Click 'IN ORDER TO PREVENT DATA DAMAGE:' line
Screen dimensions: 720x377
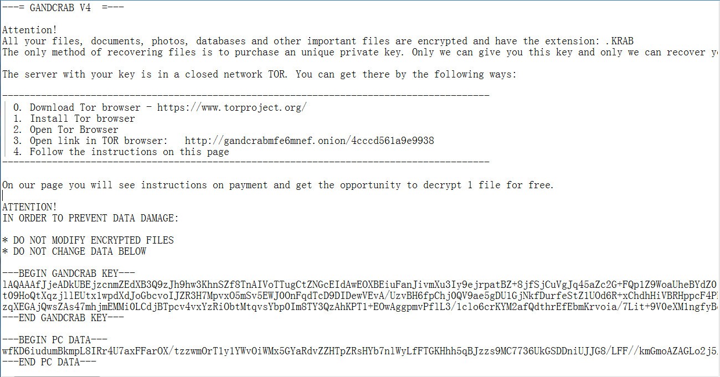click(91, 218)
